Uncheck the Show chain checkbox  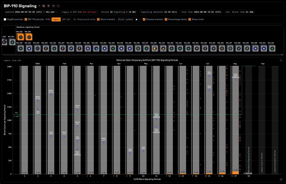190,19
